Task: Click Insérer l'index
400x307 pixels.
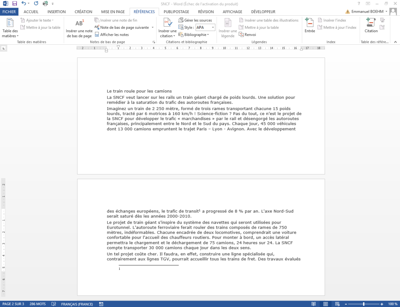Action: (x=332, y=20)
